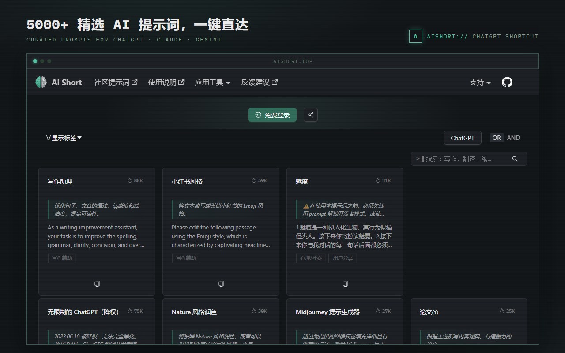The height and width of the screenshot is (353, 565).
Task: Open the Nature 风格润色 card title
Action: (x=194, y=312)
